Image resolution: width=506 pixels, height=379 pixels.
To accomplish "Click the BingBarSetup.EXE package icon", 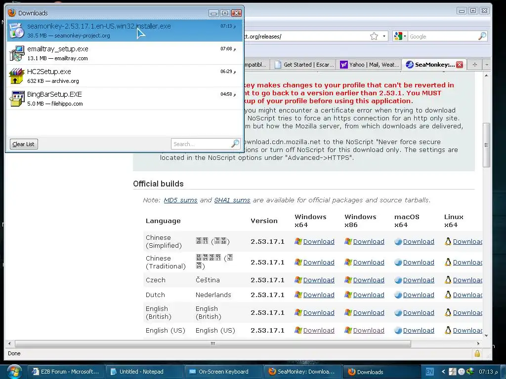I will tap(17, 99).
